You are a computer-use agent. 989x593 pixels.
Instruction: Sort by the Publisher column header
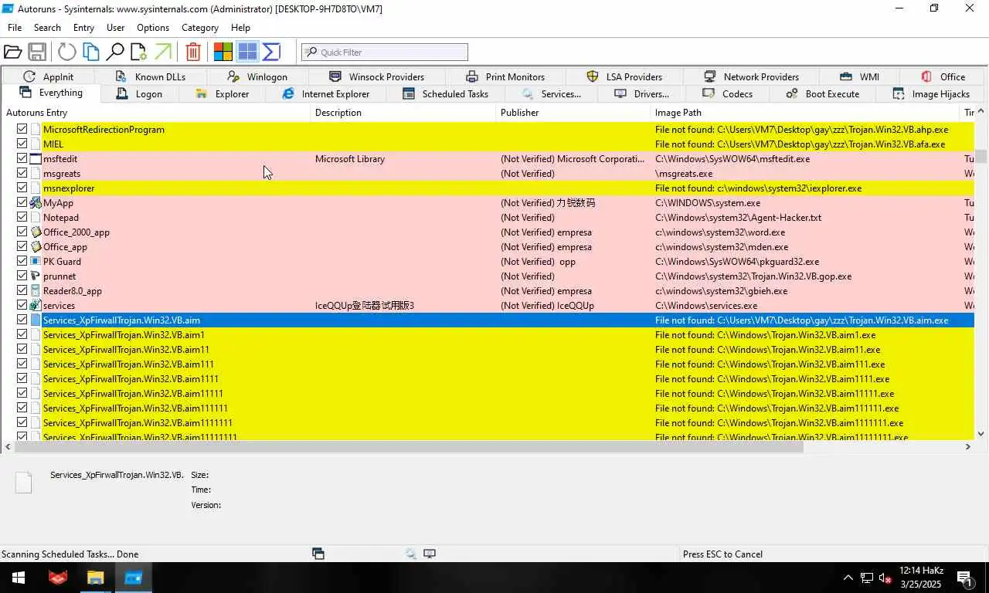click(x=573, y=113)
